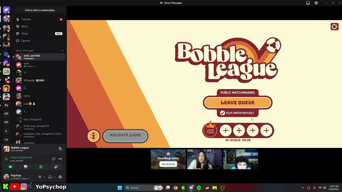Click the Direct Messages header text
The image size is (342, 192).
click(x=25, y=50)
